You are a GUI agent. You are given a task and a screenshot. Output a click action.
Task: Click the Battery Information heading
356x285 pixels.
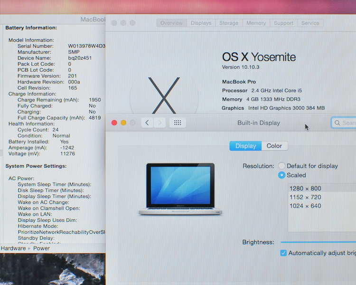(x=31, y=28)
